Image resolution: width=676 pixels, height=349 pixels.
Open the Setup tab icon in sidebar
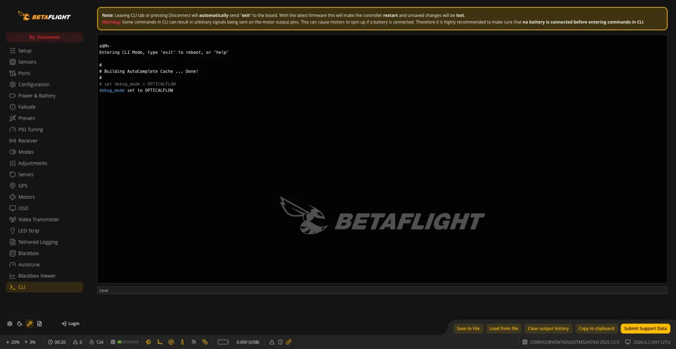(13, 51)
